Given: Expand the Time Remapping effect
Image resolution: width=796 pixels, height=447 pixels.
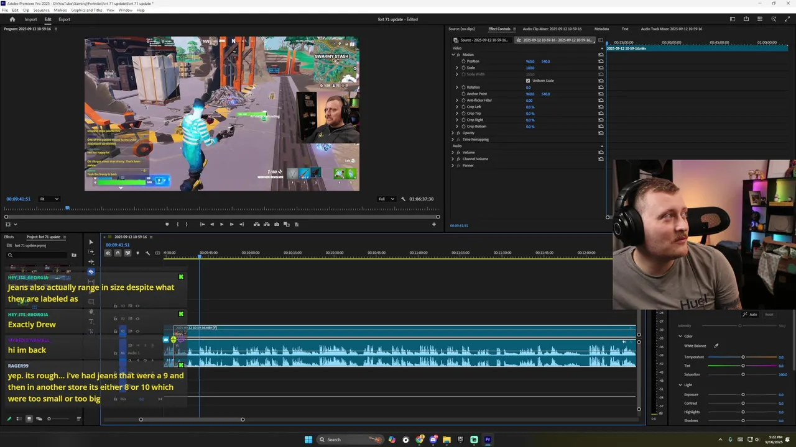Looking at the screenshot, I should point(453,139).
